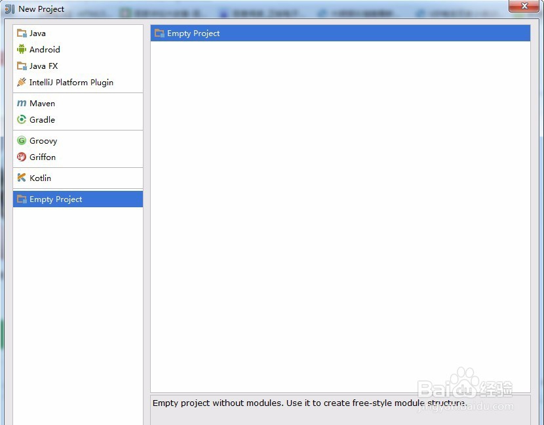Click the Android robot icon

(x=22, y=49)
